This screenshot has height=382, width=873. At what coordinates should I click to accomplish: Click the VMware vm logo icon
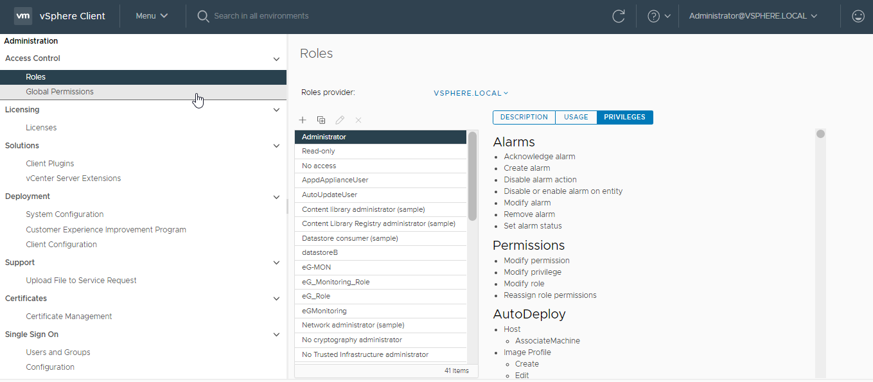[23, 16]
